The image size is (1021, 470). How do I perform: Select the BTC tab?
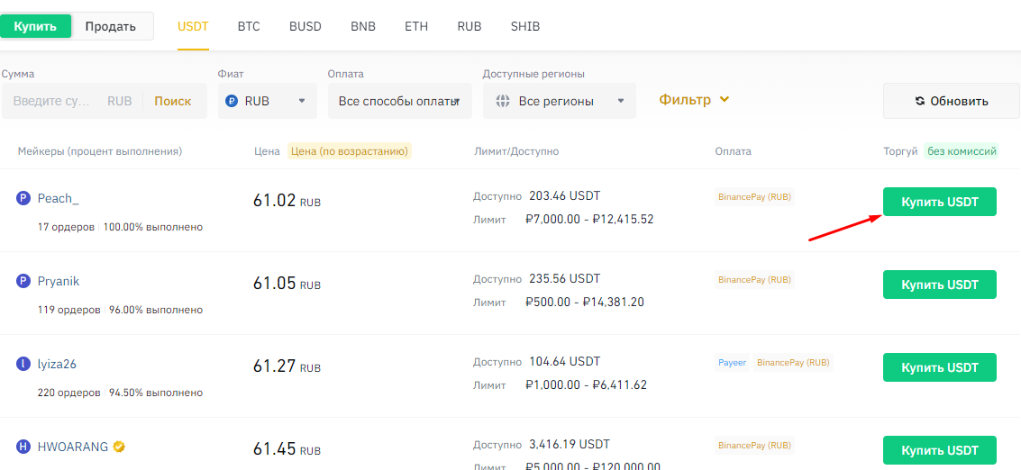(249, 27)
